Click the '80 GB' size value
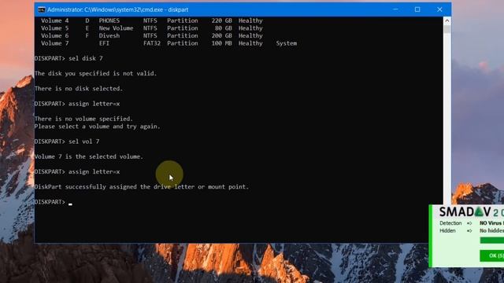Image resolution: width=504 pixels, height=283 pixels. point(224,28)
